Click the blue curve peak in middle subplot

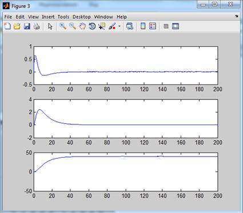tap(40, 110)
